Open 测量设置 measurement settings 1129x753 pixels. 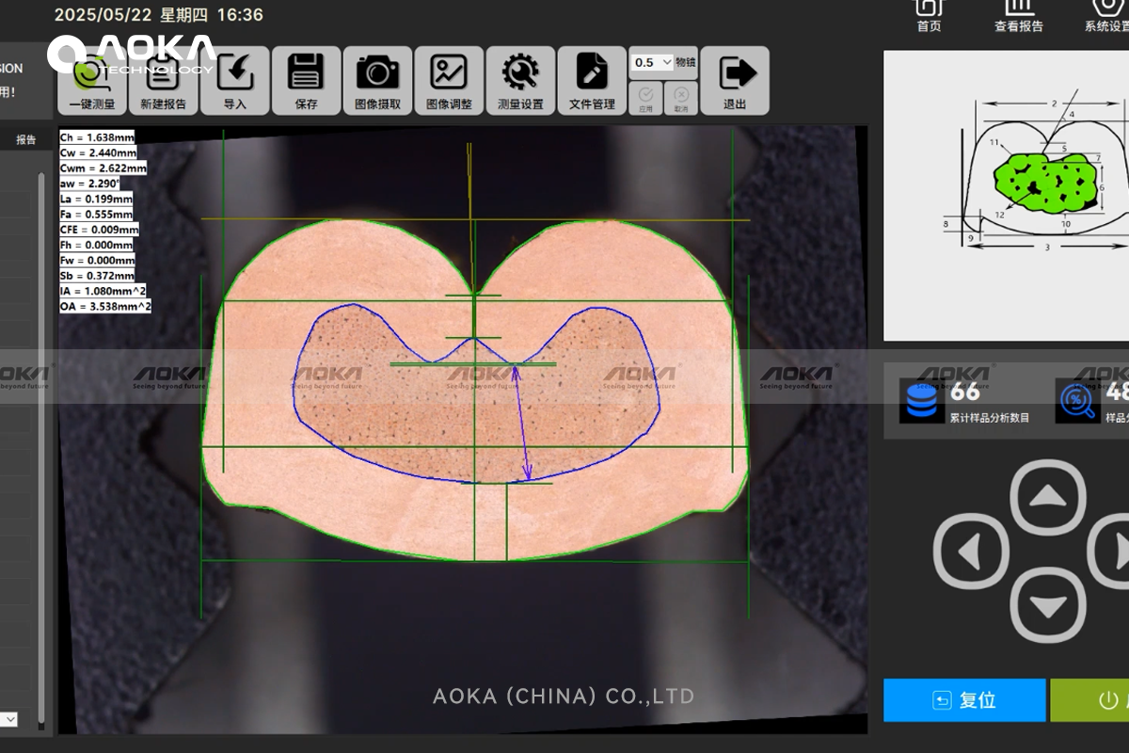tap(521, 81)
